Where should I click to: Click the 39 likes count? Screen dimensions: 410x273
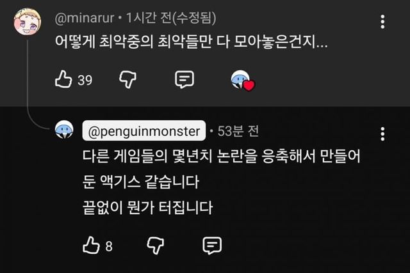(x=85, y=80)
